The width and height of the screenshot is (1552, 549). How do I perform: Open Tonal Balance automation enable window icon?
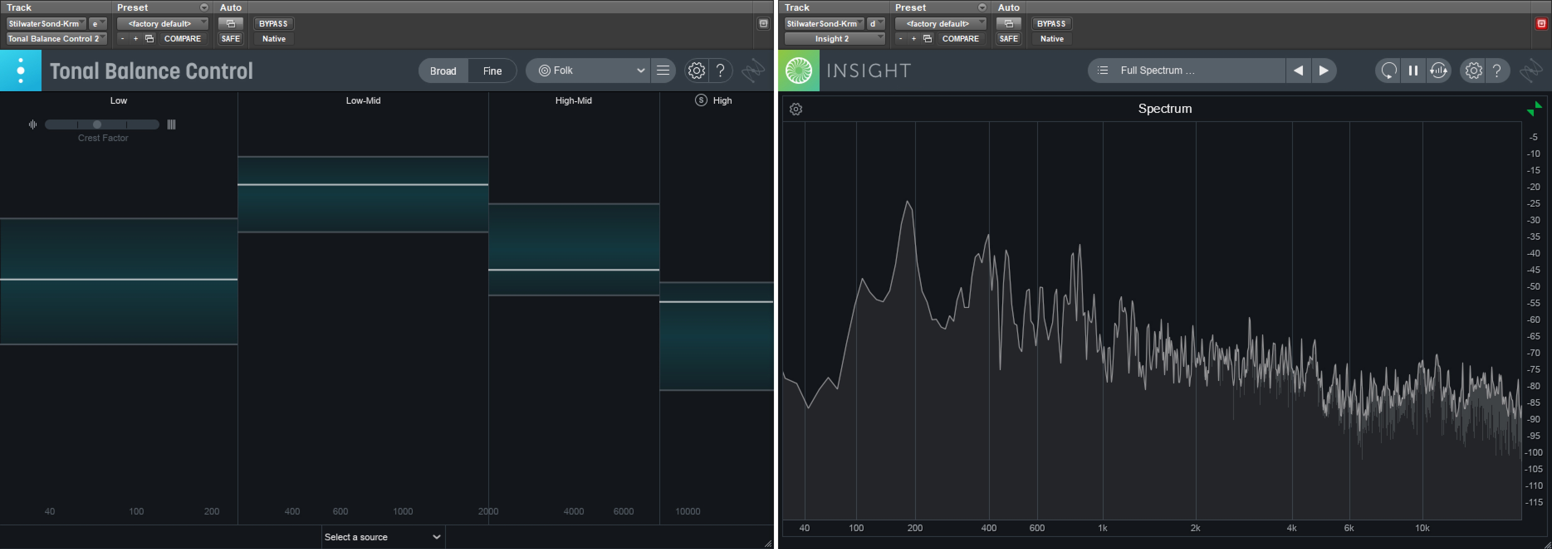point(231,24)
